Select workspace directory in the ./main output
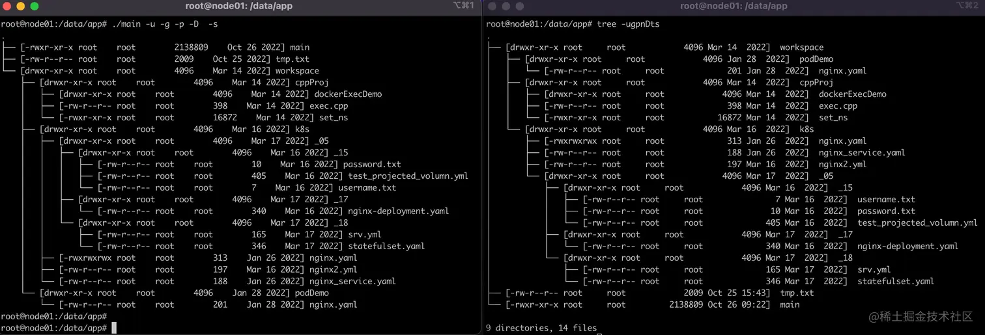Image resolution: width=985 pixels, height=335 pixels. coord(297,71)
